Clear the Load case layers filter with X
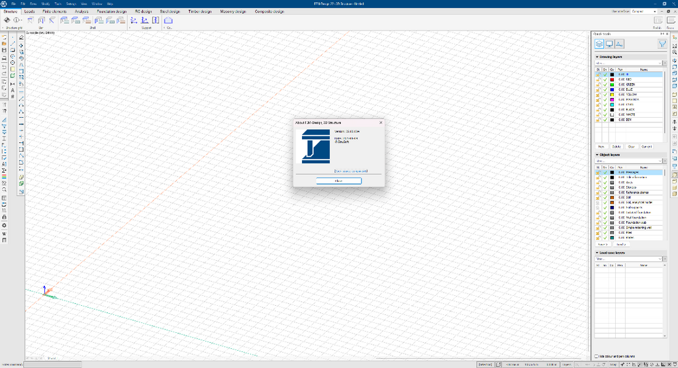Image resolution: width=678 pixels, height=368 pixels. pyautogui.click(x=665, y=259)
